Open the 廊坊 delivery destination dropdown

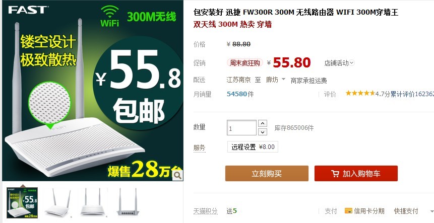(275, 80)
